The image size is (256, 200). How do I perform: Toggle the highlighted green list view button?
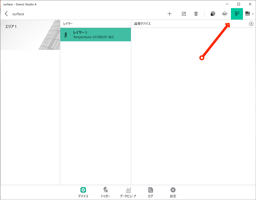pos(237,14)
